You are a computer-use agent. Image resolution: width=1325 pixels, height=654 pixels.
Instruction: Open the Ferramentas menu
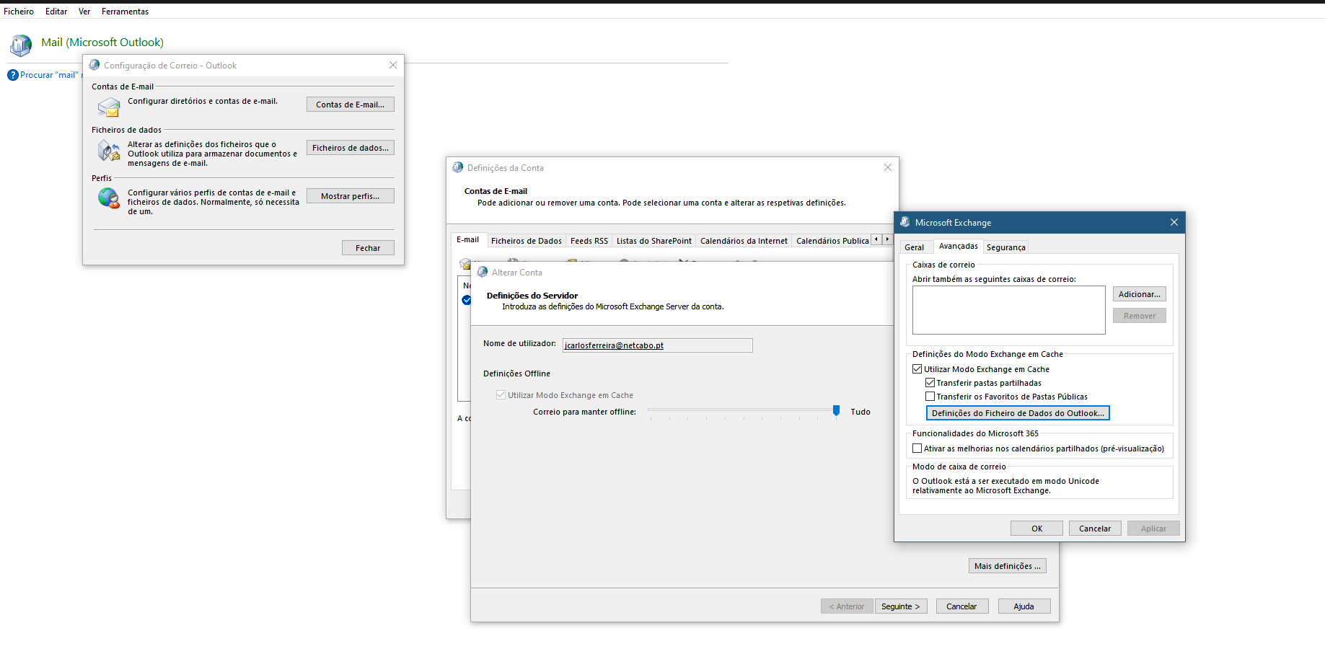(x=125, y=12)
